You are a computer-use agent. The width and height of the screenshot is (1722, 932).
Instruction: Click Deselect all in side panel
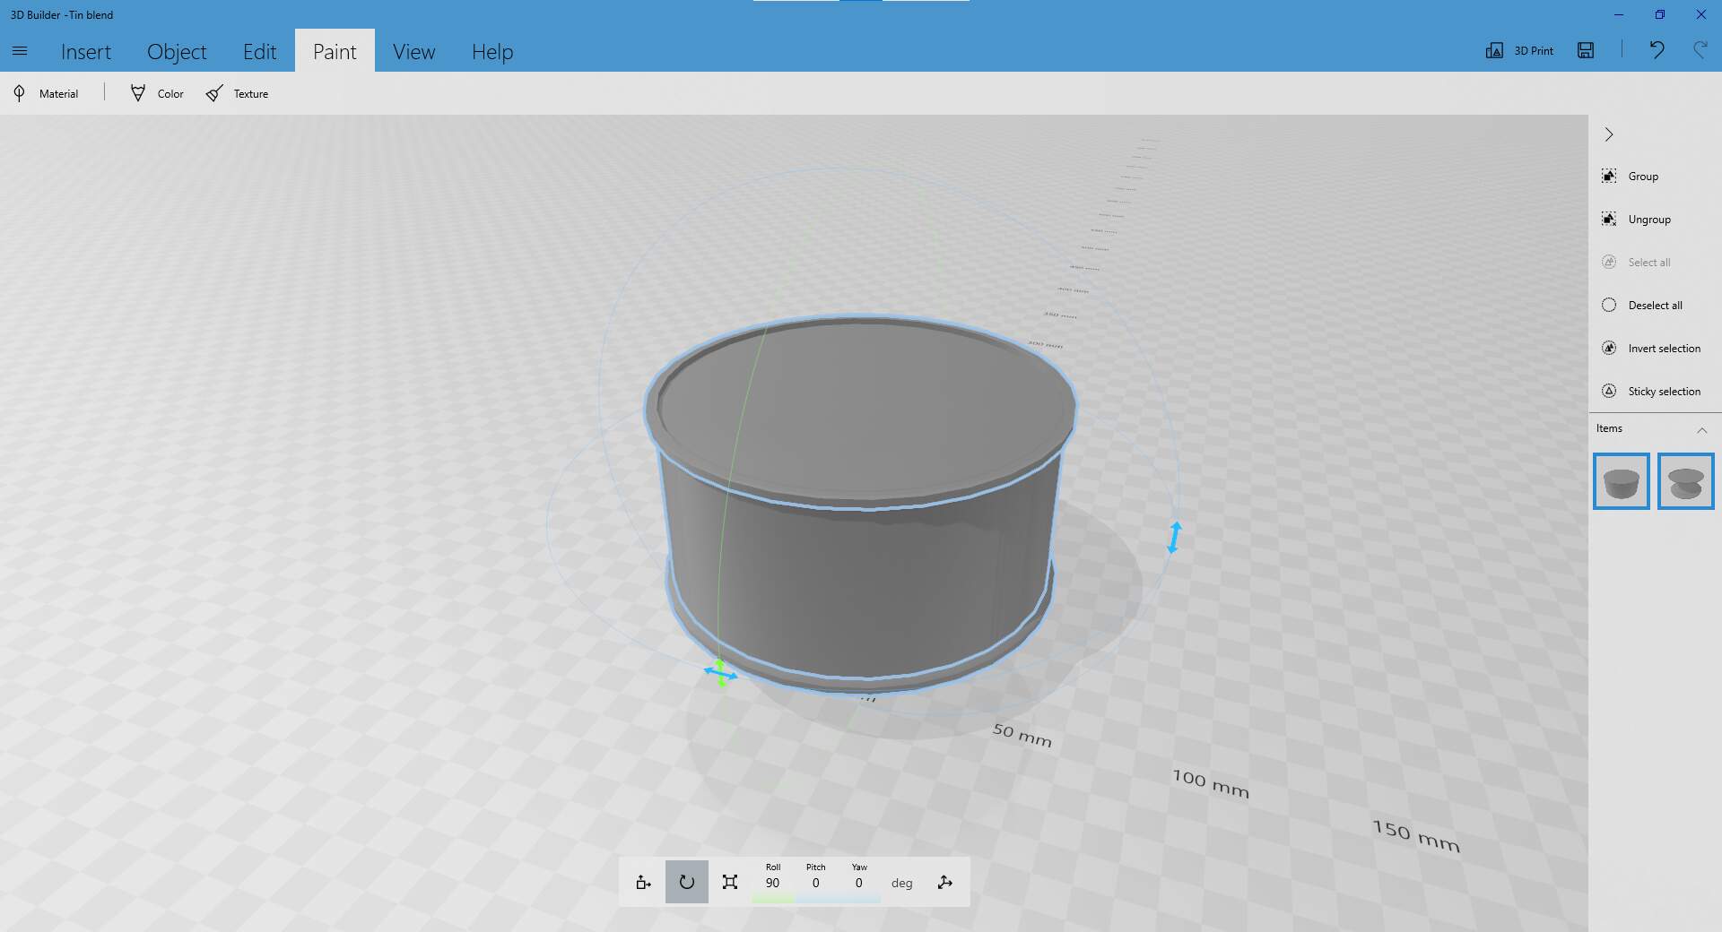pos(1642,306)
